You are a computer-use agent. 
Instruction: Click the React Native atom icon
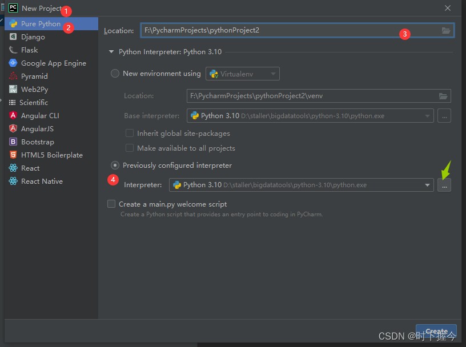13,181
